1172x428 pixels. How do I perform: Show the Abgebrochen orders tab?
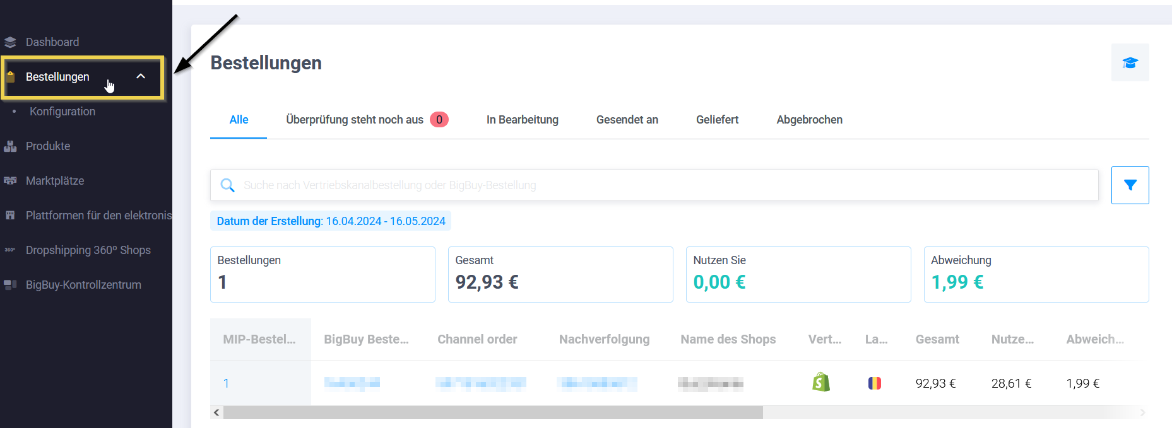(809, 120)
